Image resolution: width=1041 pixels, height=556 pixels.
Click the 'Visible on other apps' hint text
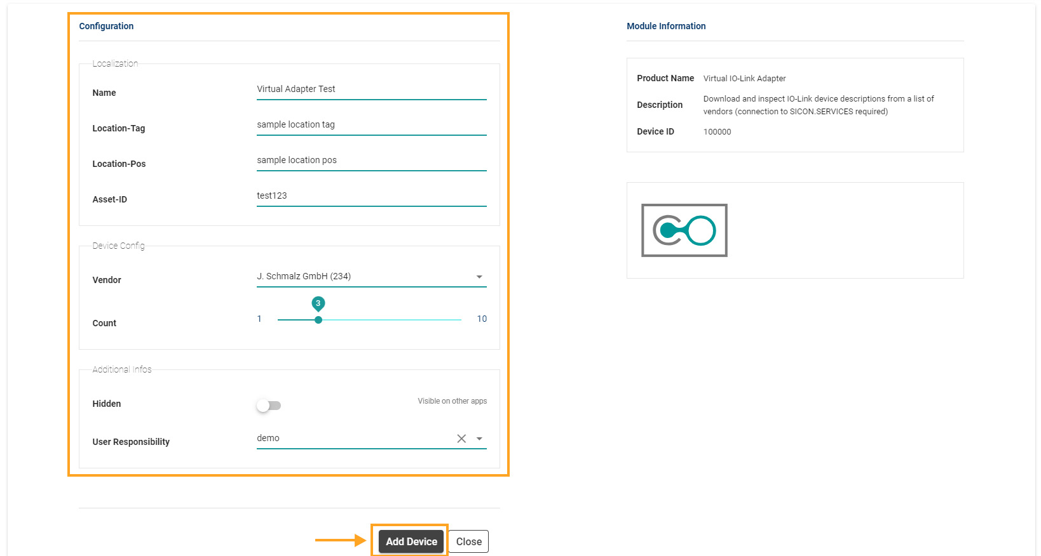452,401
